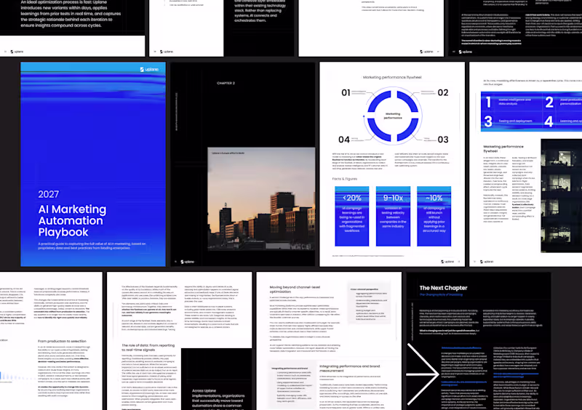Click the 'Marketing performance flywheel' diagram title
This screenshot has width=582, height=410.
click(x=392, y=77)
